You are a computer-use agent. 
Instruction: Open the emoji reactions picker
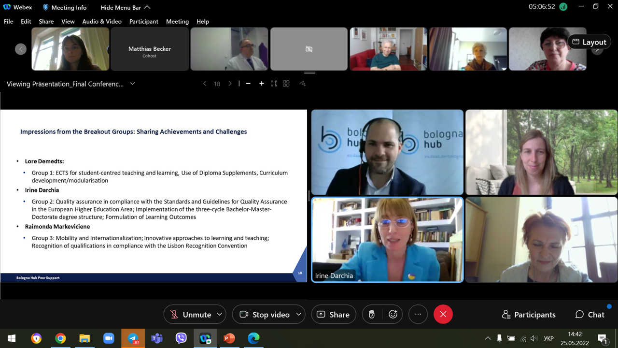coord(393,315)
